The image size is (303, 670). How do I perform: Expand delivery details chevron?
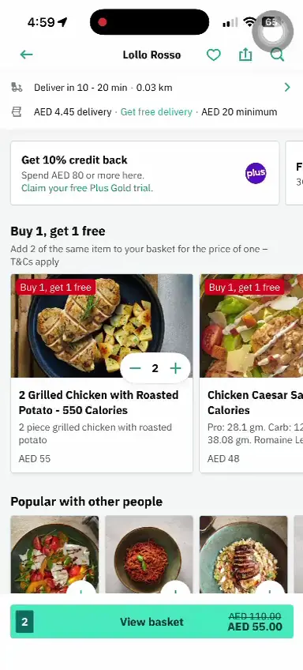coord(287,87)
